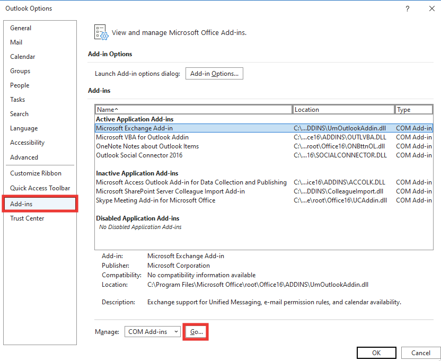Click the UmOutlookAddin.dll location cell

340,128
